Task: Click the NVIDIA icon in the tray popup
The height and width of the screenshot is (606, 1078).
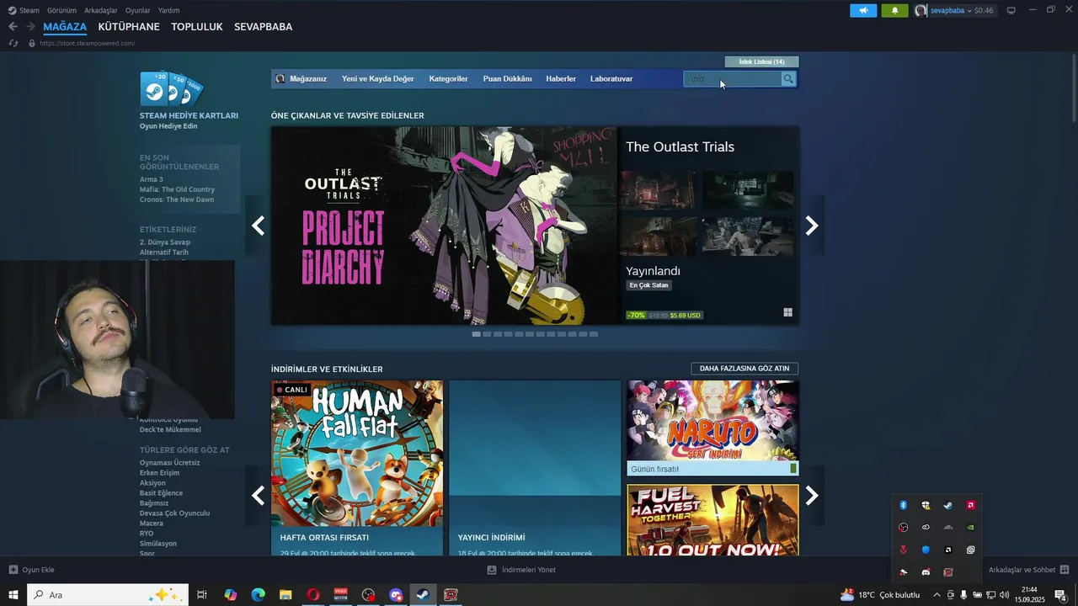Action: point(970,528)
